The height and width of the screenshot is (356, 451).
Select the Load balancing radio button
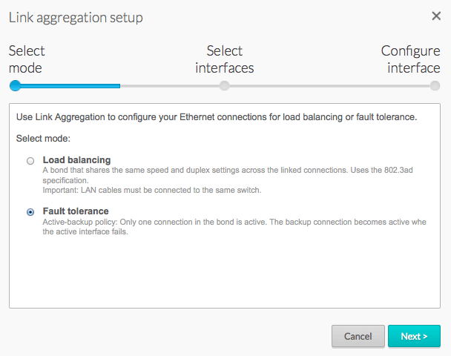(30, 160)
